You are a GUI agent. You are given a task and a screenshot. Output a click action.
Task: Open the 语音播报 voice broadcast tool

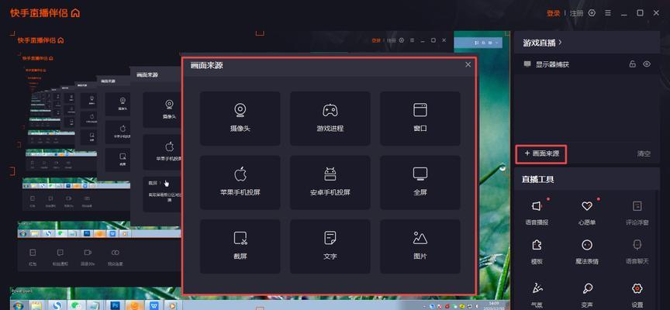coord(537,213)
